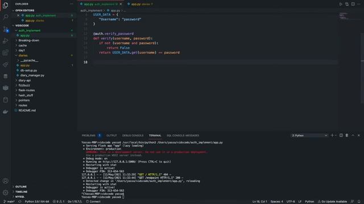Screen dimensions: 364x204
Task: Open the Debug Console panel tab
Action: [133, 135]
